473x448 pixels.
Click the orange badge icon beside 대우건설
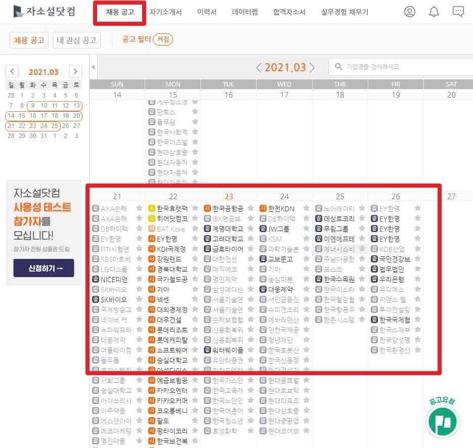tap(151, 320)
